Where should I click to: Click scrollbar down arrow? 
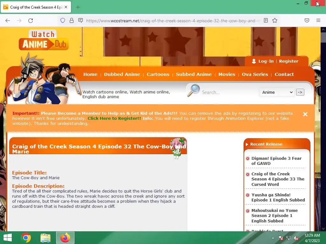(323, 229)
